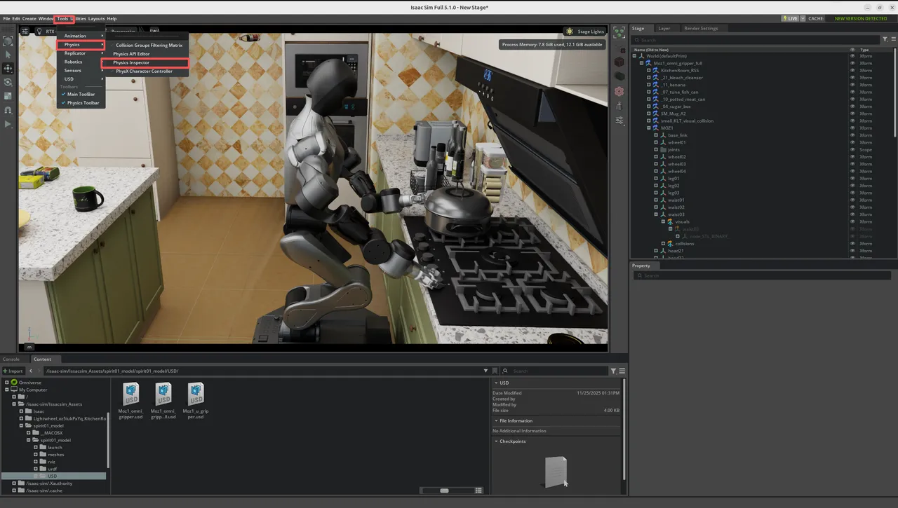Uncheck Physics Toolbar in Tools menu
898x508 pixels.
(83, 103)
